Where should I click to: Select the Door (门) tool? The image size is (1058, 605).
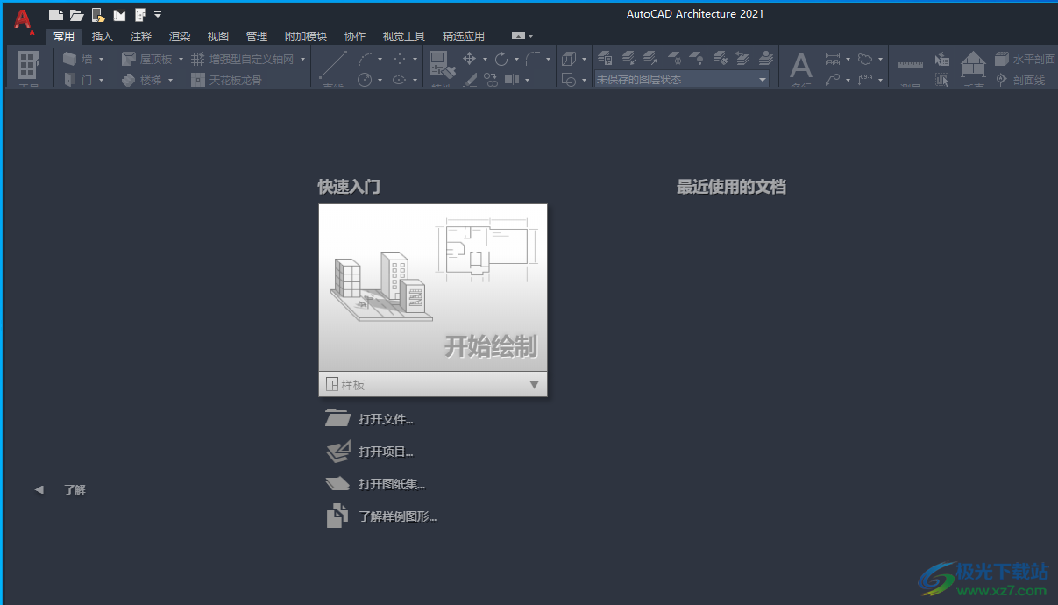tap(78, 80)
